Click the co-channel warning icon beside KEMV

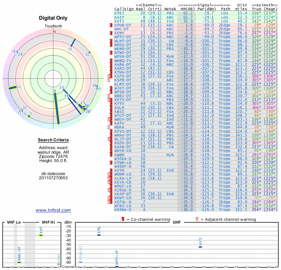[111, 33]
